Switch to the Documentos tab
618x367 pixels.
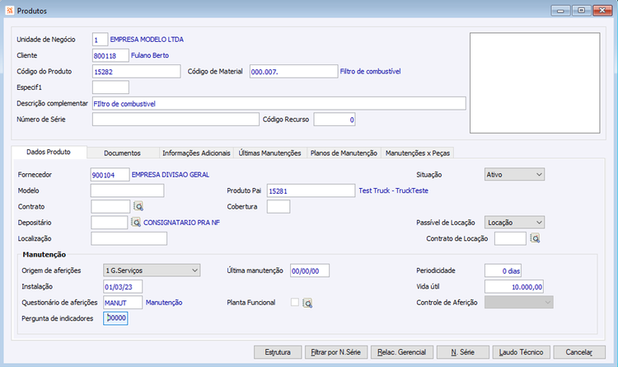coord(122,153)
